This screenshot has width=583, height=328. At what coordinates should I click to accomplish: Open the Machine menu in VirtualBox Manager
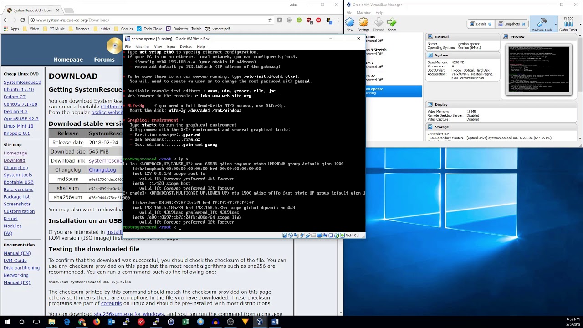point(363,13)
